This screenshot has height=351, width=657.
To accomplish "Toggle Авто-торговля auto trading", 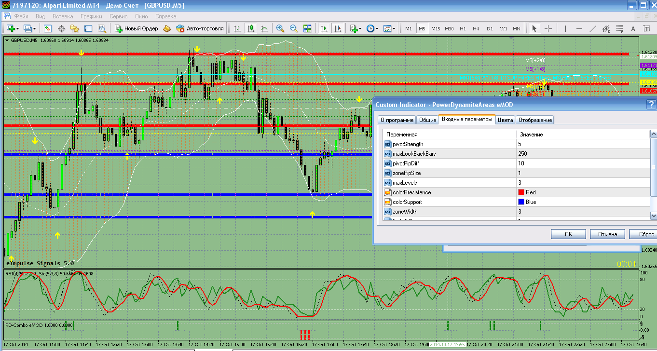I will [x=200, y=28].
